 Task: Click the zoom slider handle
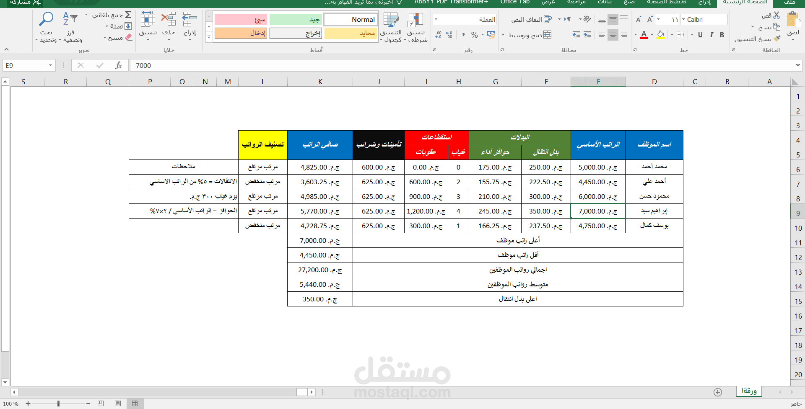pos(58,404)
